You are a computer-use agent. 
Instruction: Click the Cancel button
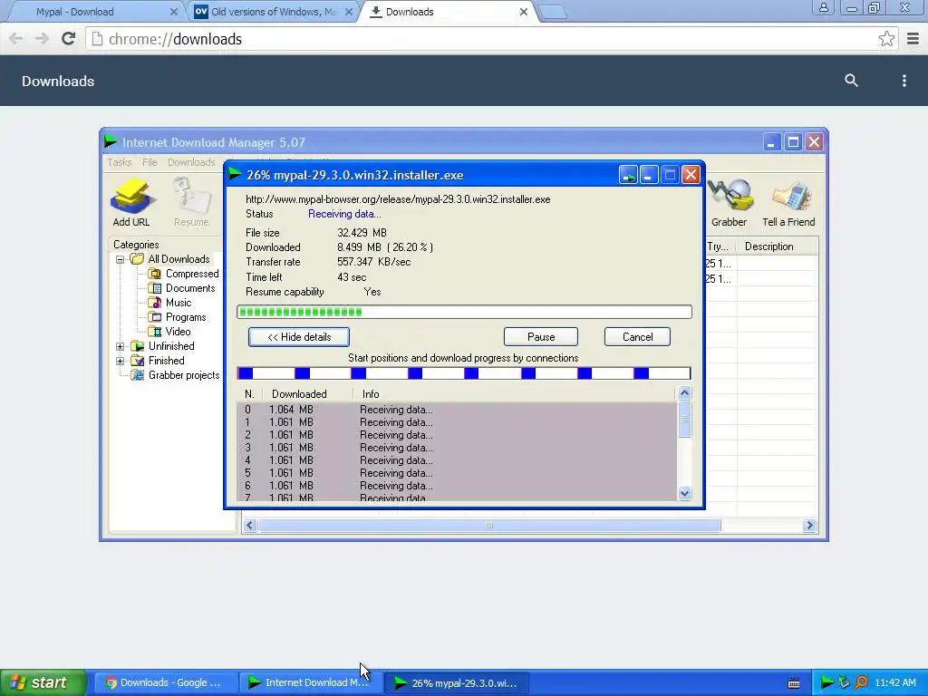637,337
